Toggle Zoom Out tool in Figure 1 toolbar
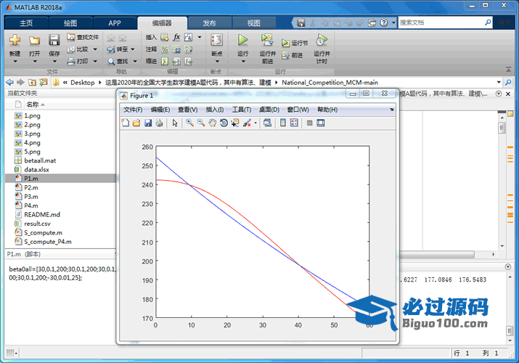Viewport: 519px width, 363px height. pos(201,123)
